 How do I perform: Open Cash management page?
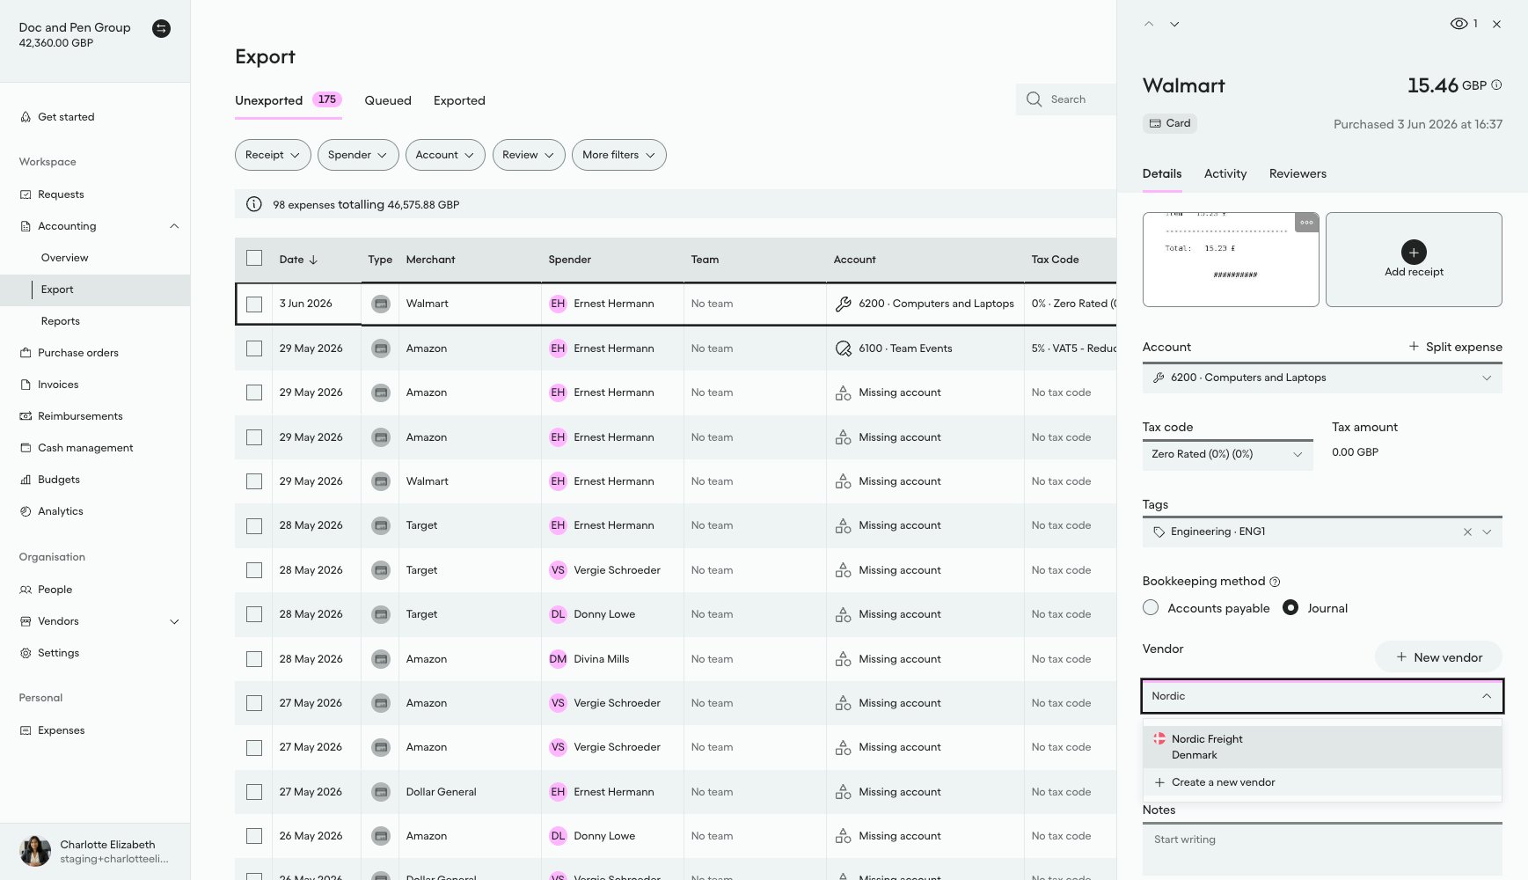[x=85, y=448]
